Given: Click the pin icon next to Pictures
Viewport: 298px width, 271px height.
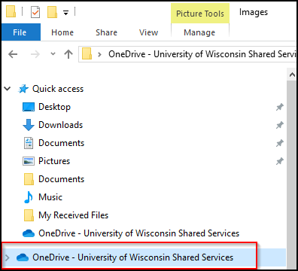Looking at the screenshot, I should pos(280,161).
